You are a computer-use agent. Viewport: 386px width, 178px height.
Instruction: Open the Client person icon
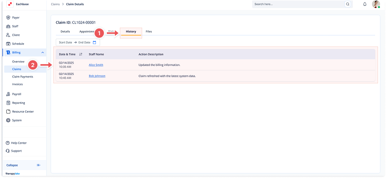8,35
